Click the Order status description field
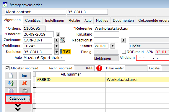The width and height of the screenshot is (169, 112). coord(149,46)
